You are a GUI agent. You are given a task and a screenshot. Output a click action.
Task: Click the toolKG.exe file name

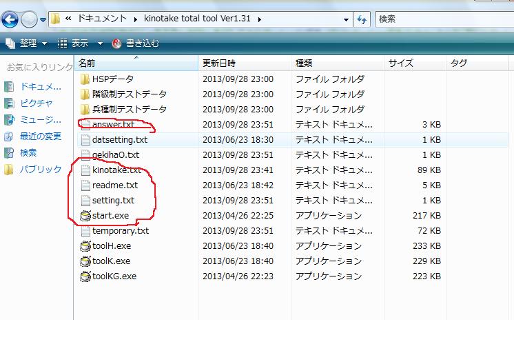(114, 276)
